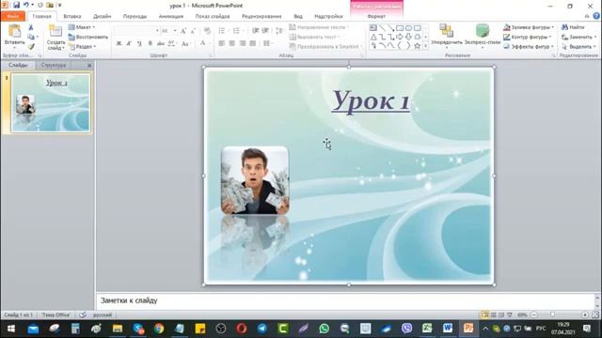Image resolution: width=602 pixels, height=338 pixels.
Task: Click the increase list level icon
Action: (x=265, y=31)
